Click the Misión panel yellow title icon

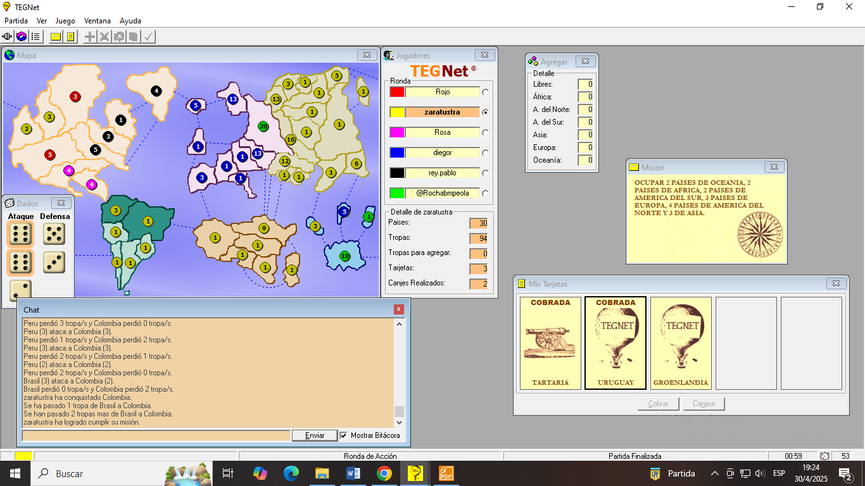634,167
